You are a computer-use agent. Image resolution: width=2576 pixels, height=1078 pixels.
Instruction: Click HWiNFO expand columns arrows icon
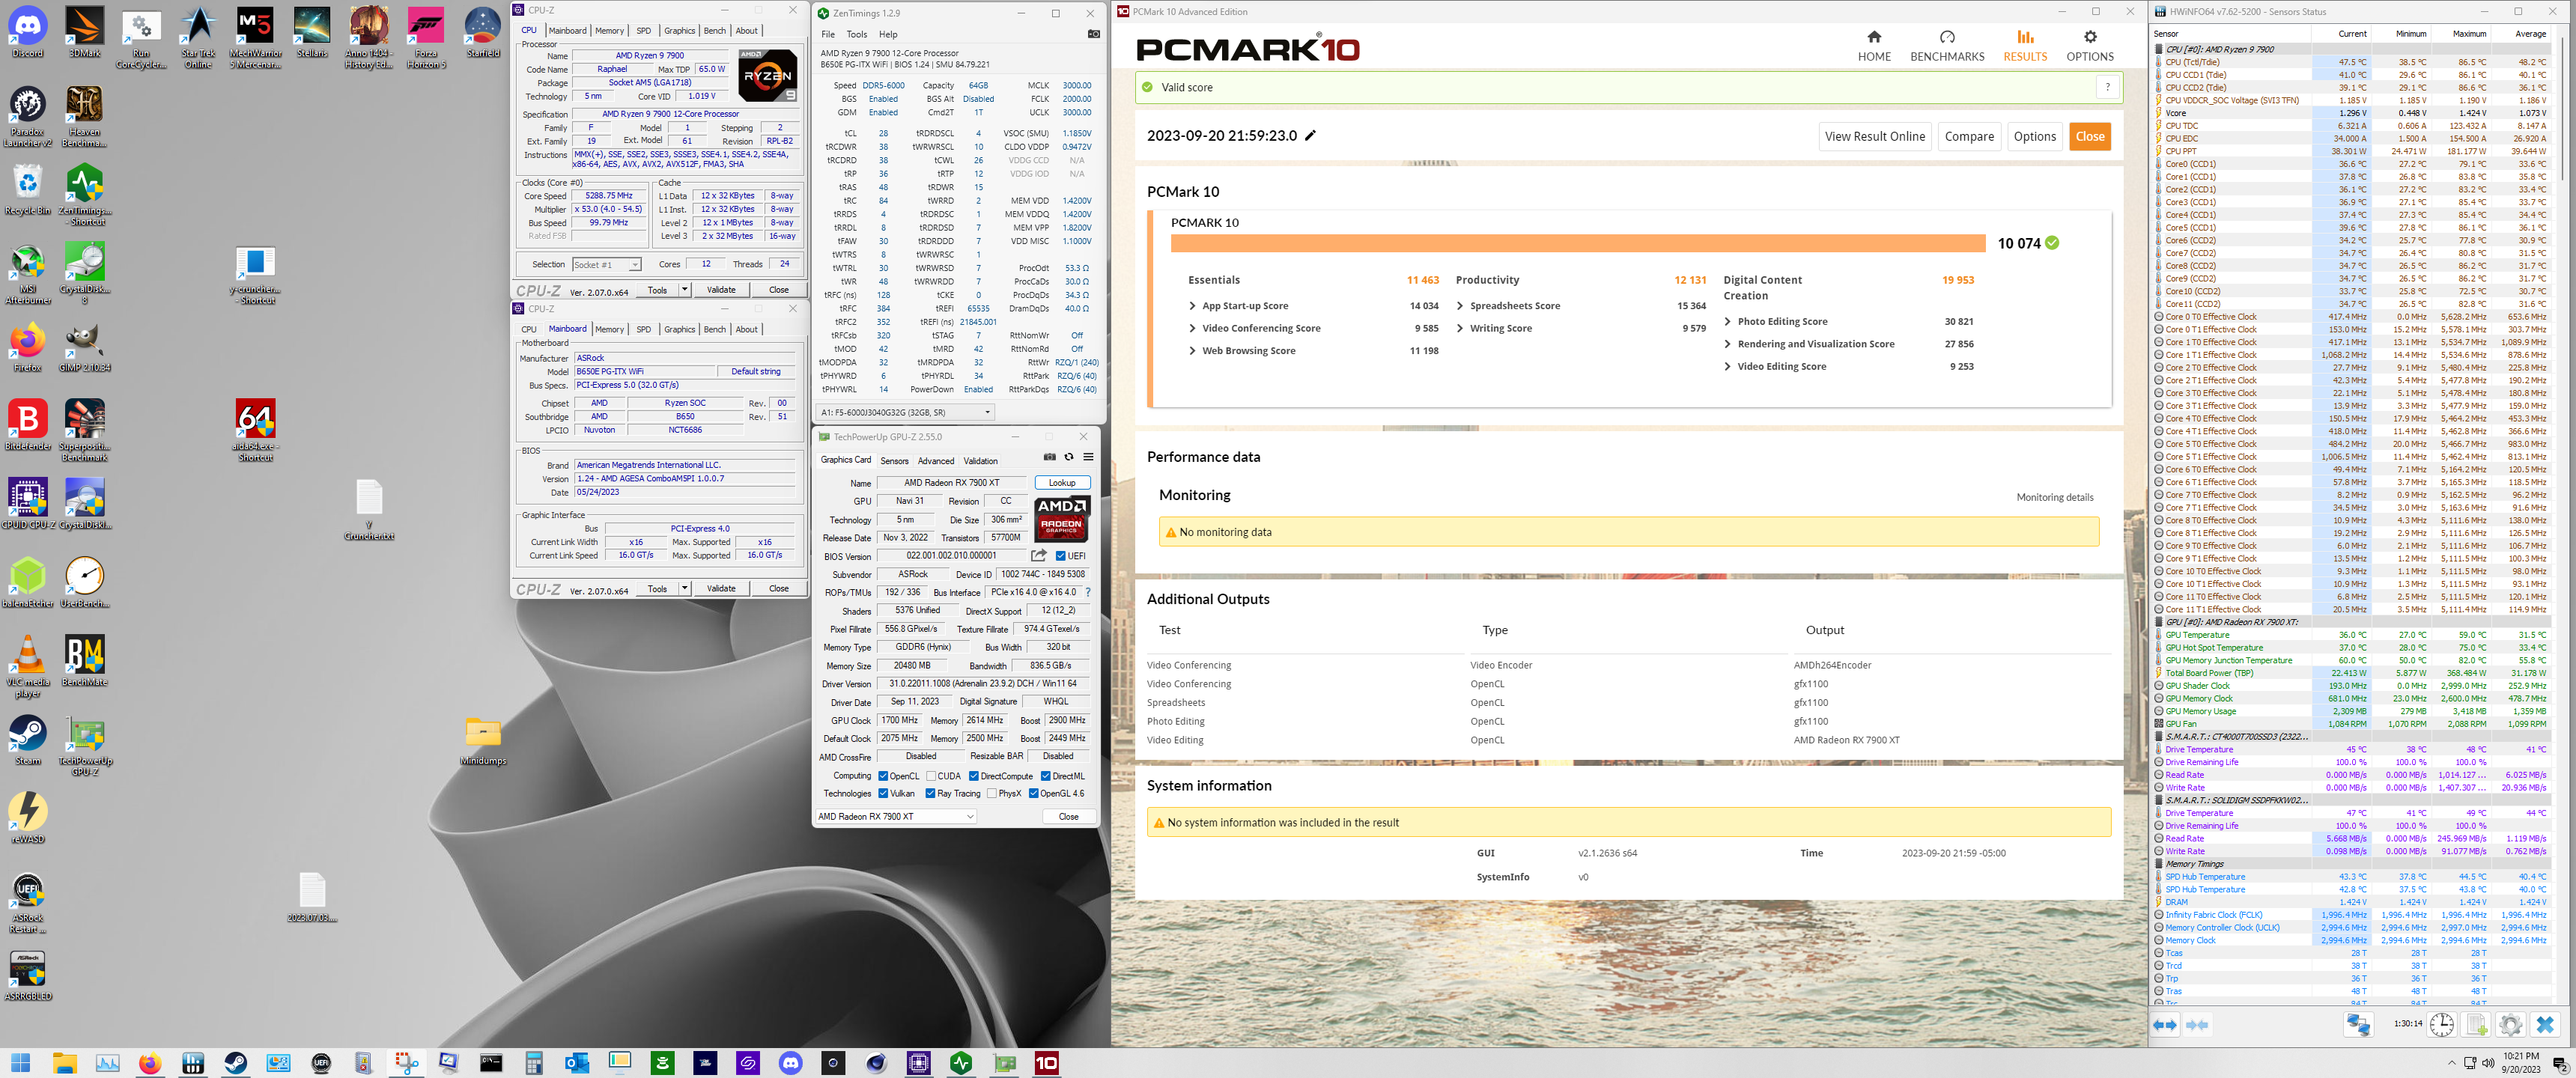pyautogui.click(x=2165, y=1025)
